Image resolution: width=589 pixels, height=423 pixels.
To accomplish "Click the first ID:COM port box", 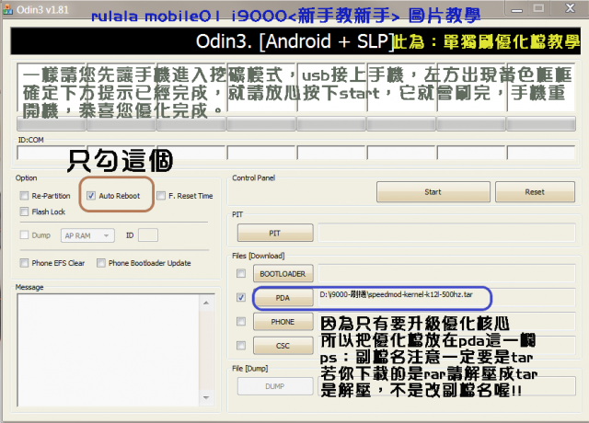I will click(x=52, y=153).
